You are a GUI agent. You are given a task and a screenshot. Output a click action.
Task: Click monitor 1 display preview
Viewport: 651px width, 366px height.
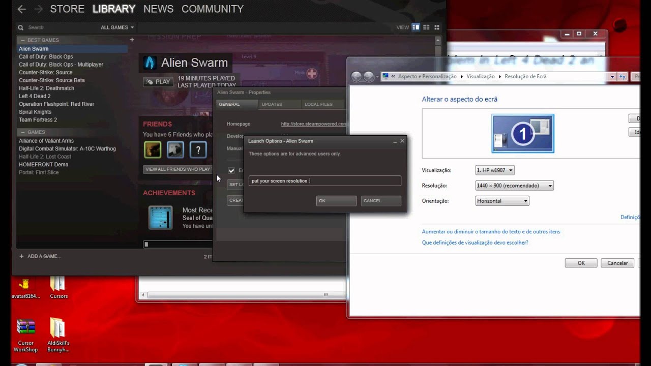(523, 133)
